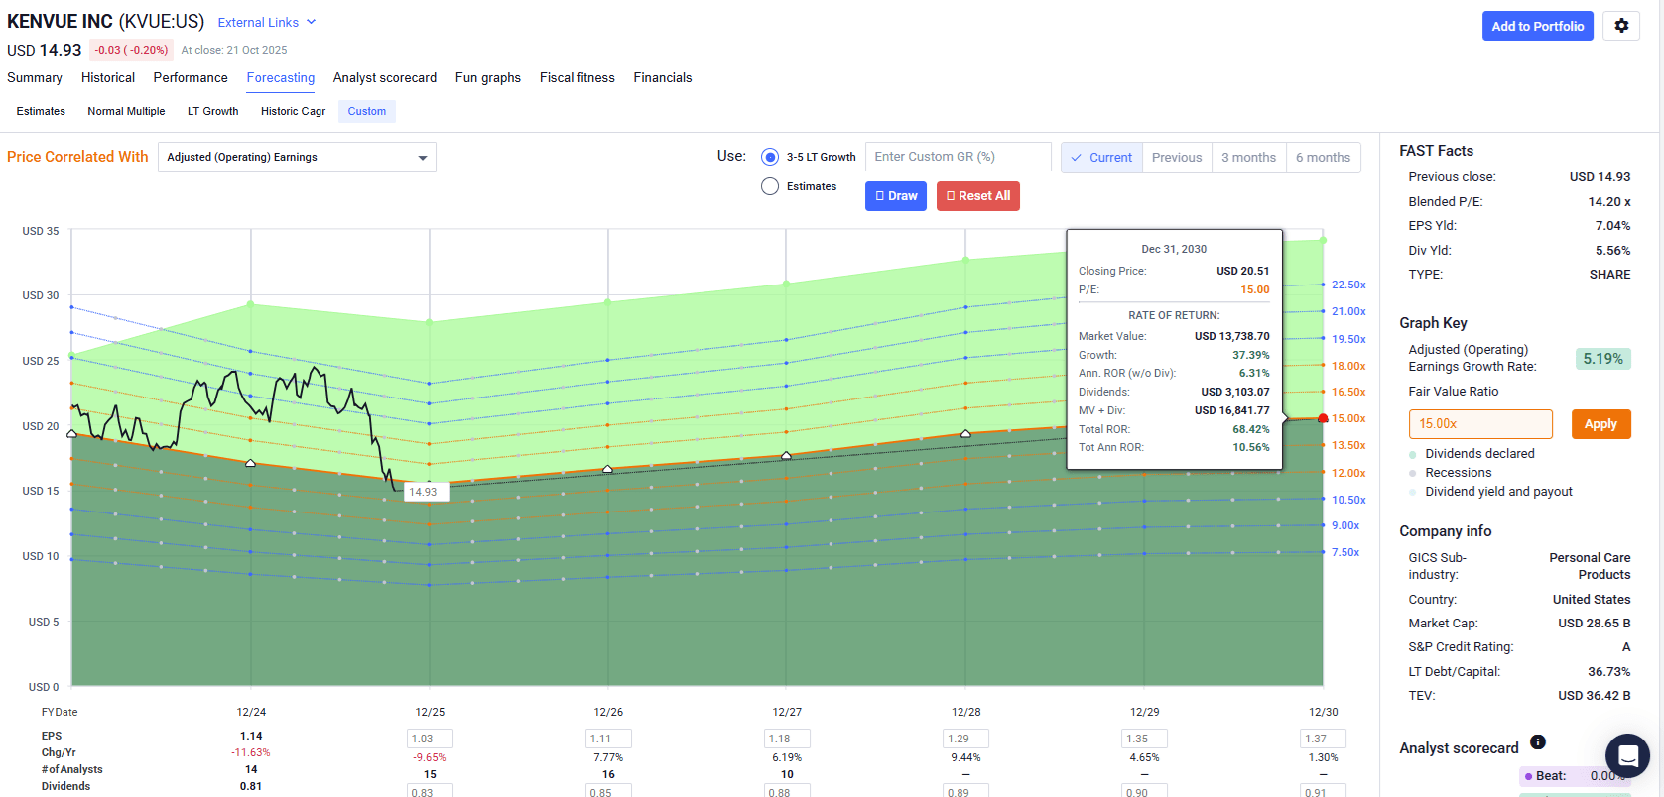Image resolution: width=1664 pixels, height=797 pixels.
Task: Toggle the Current estimates option
Action: [x=1101, y=158]
